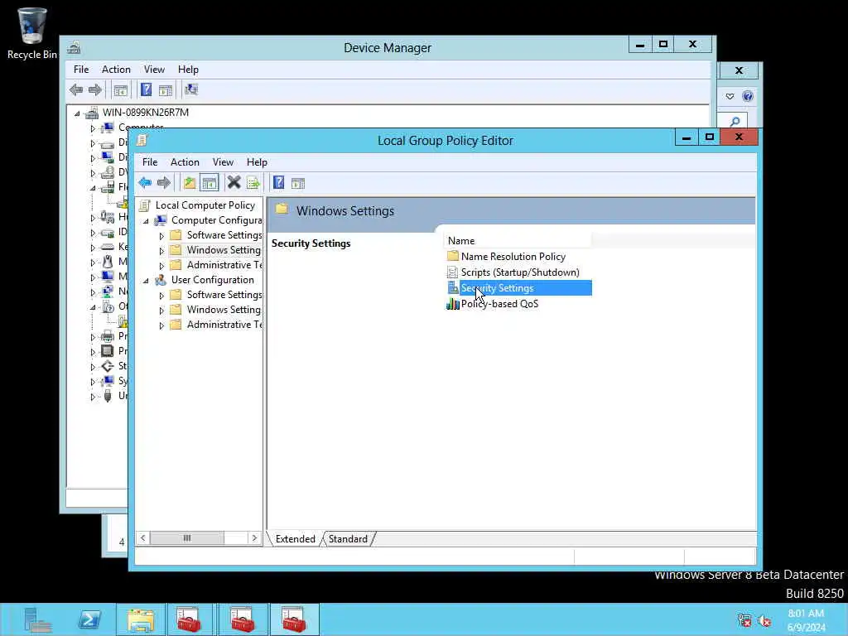
Task: Select Computer Configuration tree node
Action: pos(216,220)
